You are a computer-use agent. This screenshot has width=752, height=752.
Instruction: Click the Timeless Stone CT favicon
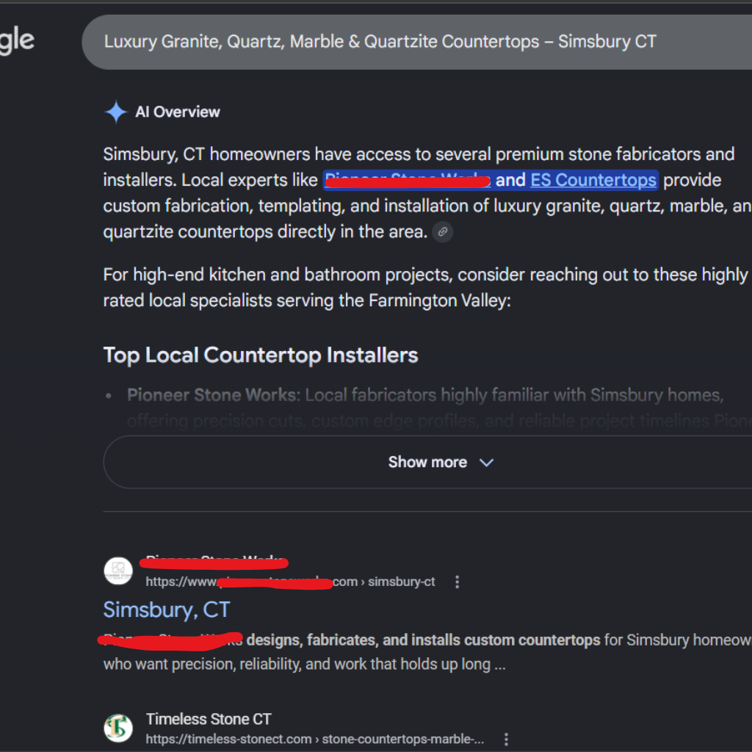pyautogui.click(x=118, y=728)
